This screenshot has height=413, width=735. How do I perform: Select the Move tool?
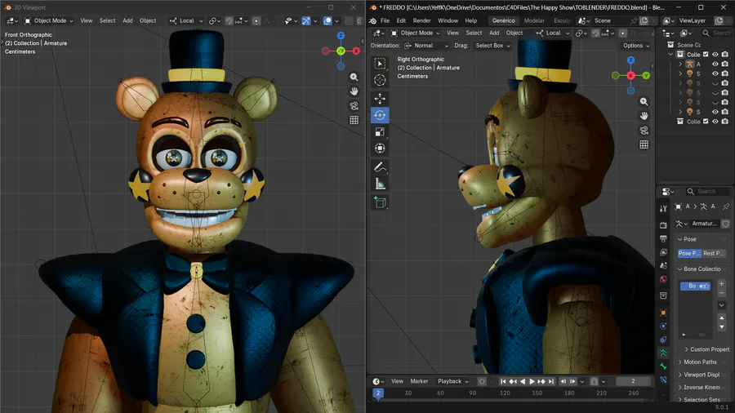click(380, 98)
